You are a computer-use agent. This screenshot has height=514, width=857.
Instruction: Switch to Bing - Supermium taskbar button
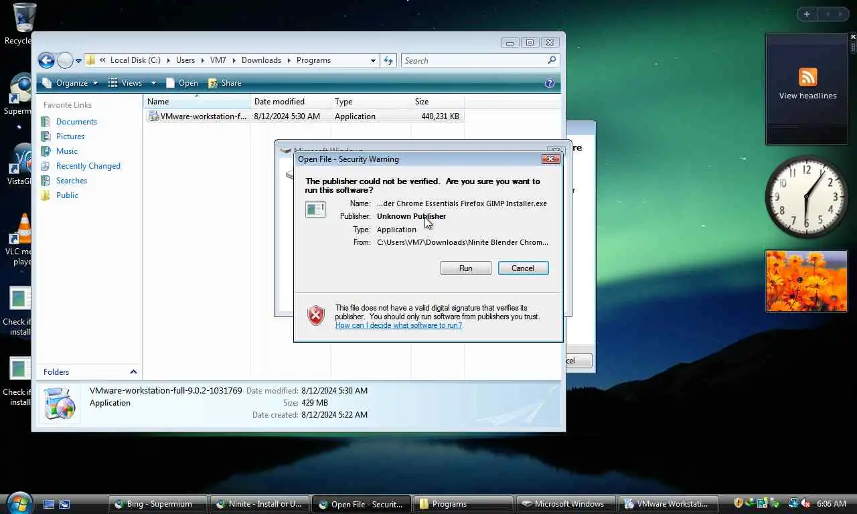pyautogui.click(x=159, y=504)
